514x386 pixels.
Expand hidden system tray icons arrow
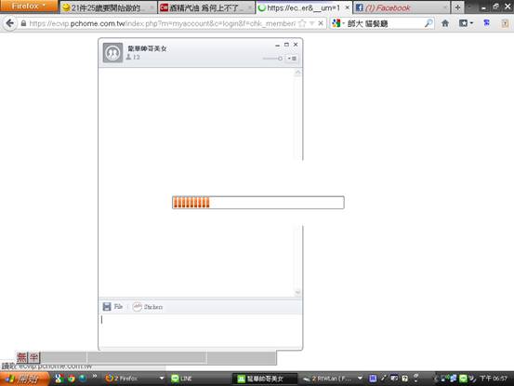pos(436,379)
